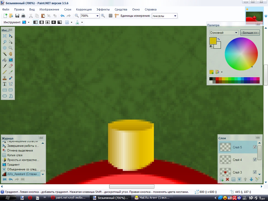Open the blending flask dropdown arrow
Viewport: 268px width, 201px height.
82,23
